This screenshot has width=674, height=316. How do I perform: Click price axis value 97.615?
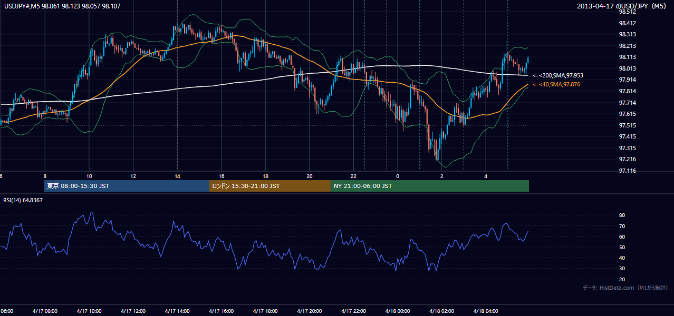tap(628, 114)
